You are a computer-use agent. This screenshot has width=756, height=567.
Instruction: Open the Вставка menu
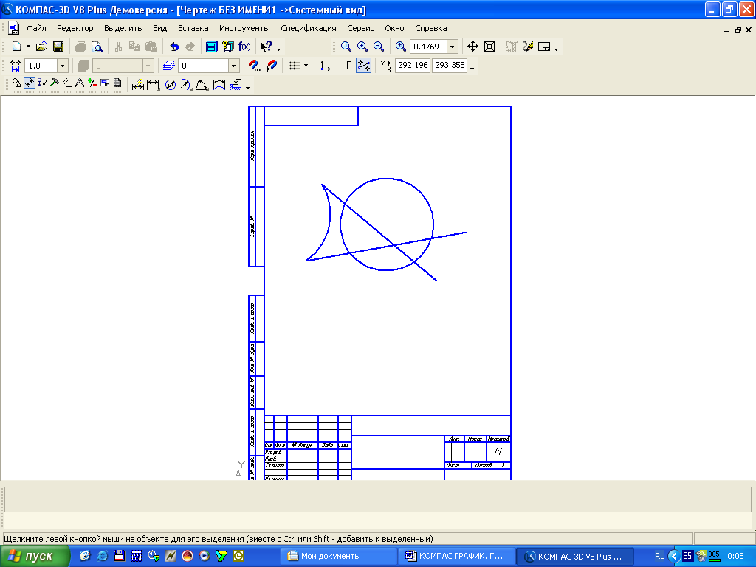[x=193, y=28]
